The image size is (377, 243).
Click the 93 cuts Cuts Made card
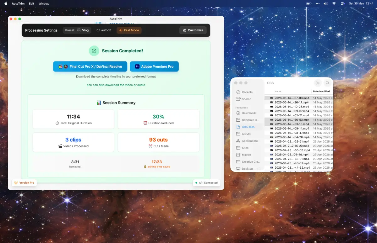158,142
